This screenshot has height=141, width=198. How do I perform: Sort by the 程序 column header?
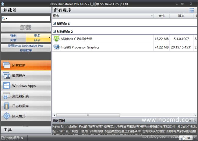[x=103, y=16]
